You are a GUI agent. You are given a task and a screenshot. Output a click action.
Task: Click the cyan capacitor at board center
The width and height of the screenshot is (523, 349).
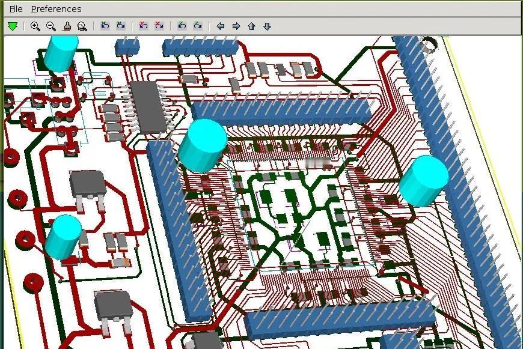(203, 145)
